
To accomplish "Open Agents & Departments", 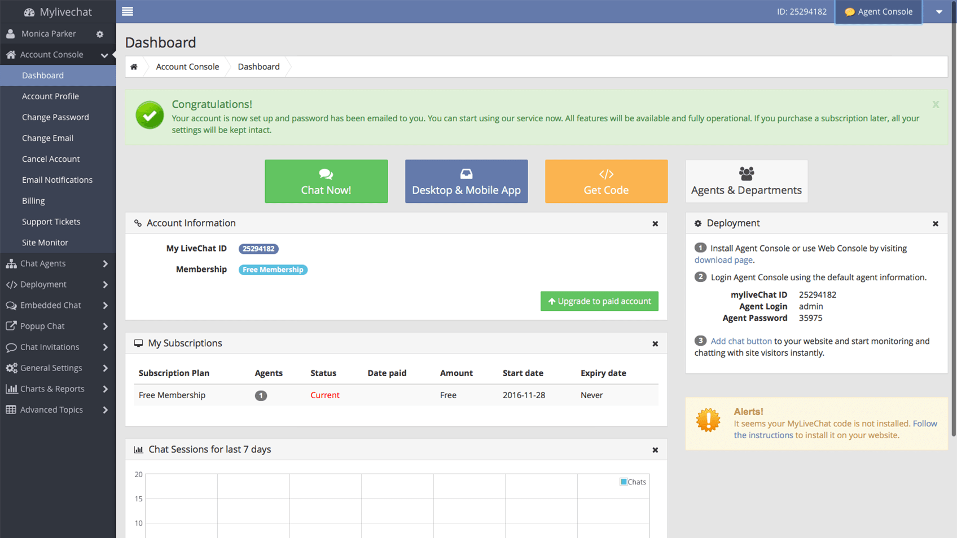I will coord(747,181).
